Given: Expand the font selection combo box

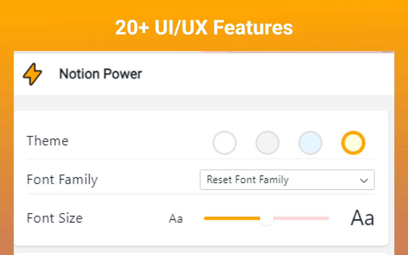Looking at the screenshot, I should [287, 180].
